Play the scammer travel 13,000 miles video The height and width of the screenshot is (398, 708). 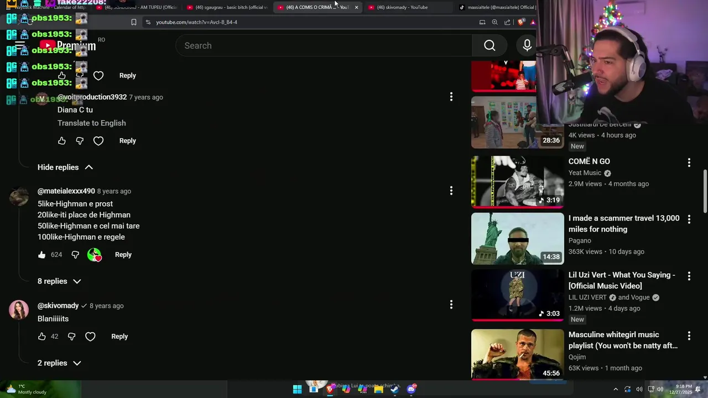pos(517,239)
